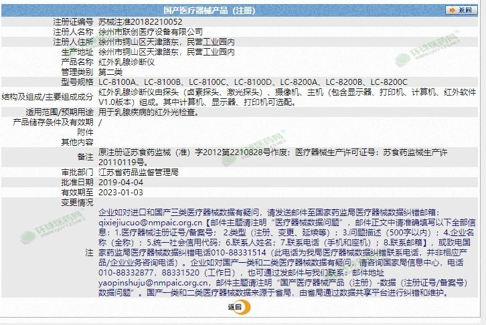Click the 变更情况 field label

pos(77,203)
